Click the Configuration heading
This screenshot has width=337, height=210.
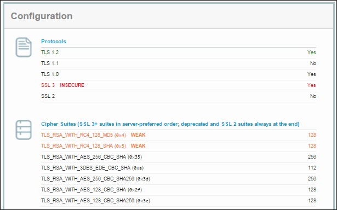(42, 16)
